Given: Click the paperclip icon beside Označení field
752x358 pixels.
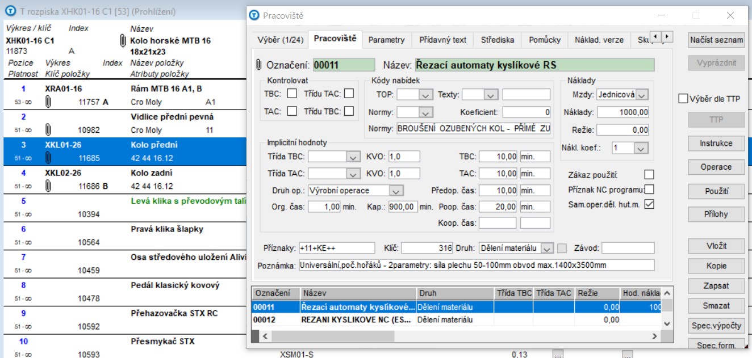Looking at the screenshot, I should [x=260, y=65].
